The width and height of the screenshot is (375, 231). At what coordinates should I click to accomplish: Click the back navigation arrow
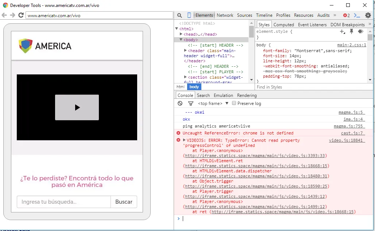click(x=4, y=15)
